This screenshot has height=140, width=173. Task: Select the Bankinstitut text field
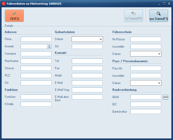[x=146, y=111]
